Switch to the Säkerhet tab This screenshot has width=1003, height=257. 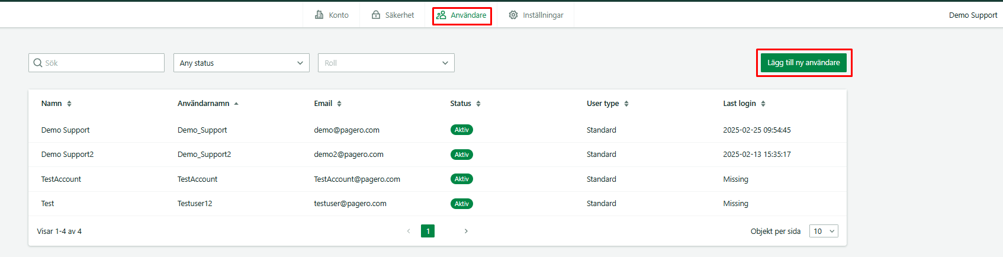click(393, 15)
